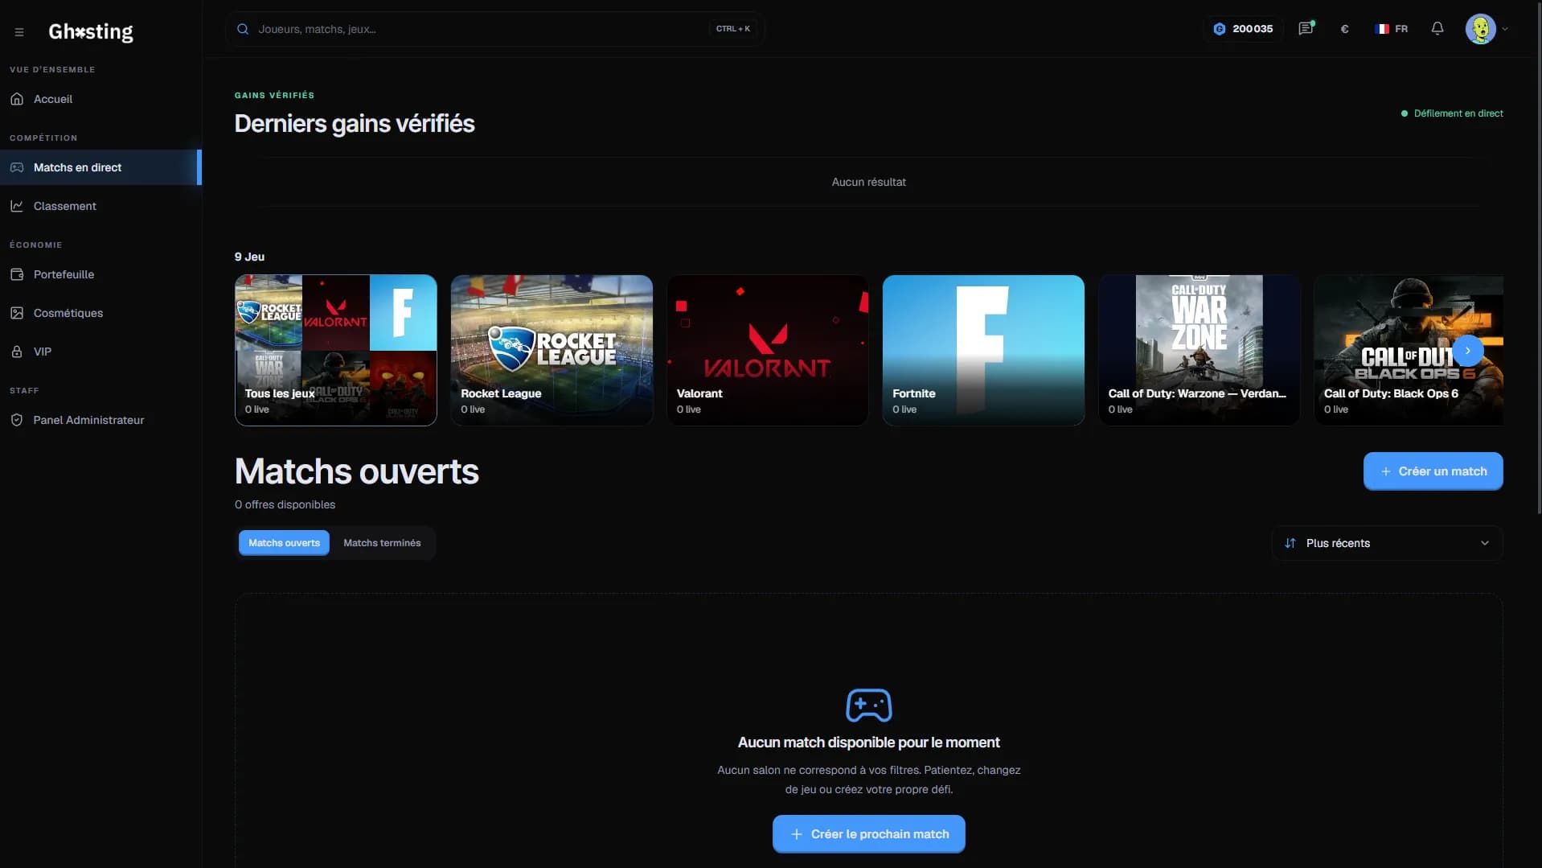This screenshot has height=868, width=1542.
Task: Open Matchs en direct page
Action: [100, 167]
